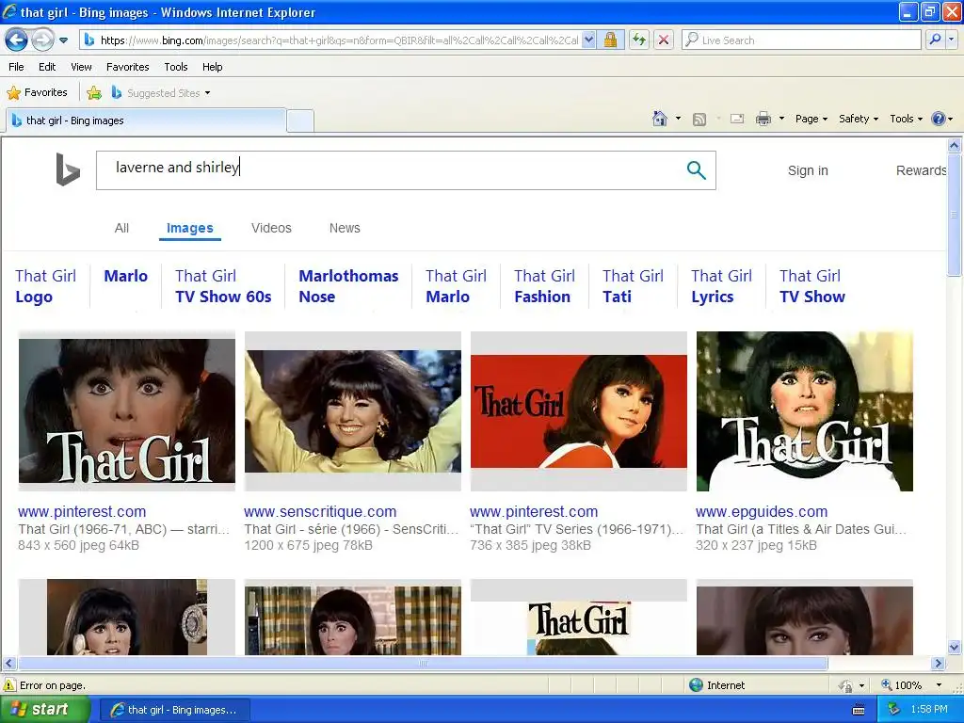Open the Page command menu
This screenshot has height=723, width=964.
point(811,119)
